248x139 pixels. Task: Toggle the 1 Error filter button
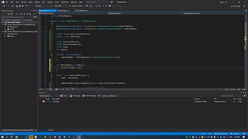click(64, 96)
